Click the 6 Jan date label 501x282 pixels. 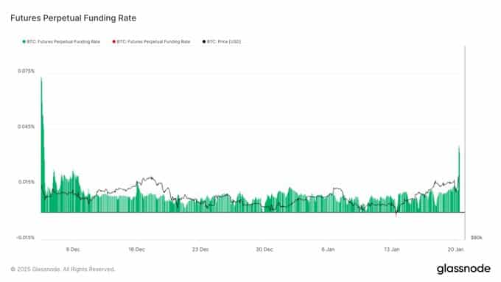328,250
